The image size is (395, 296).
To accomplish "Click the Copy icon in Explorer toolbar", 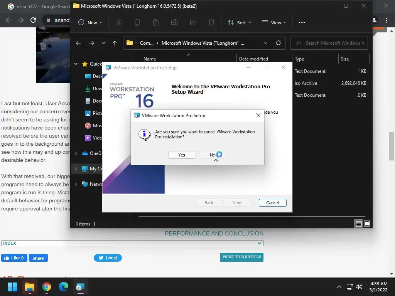I will [137, 22].
